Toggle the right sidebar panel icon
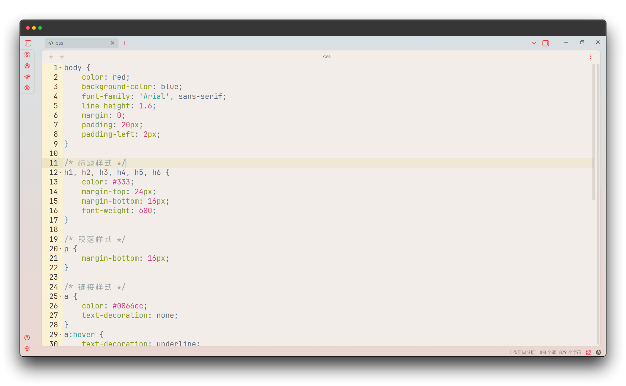Viewport: 626px width, 386px height. (545, 43)
